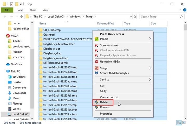Expand the PeaZip submenu arrow
The height and width of the screenshot is (126, 188).
coord(150,39)
